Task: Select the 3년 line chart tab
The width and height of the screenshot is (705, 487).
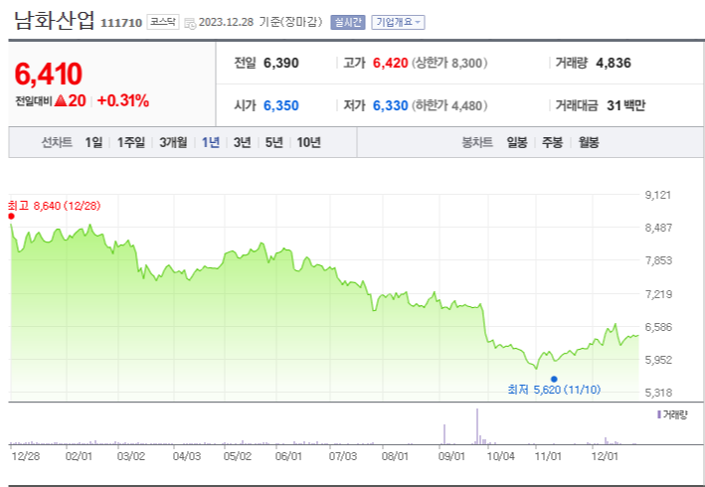Action: 242,142
